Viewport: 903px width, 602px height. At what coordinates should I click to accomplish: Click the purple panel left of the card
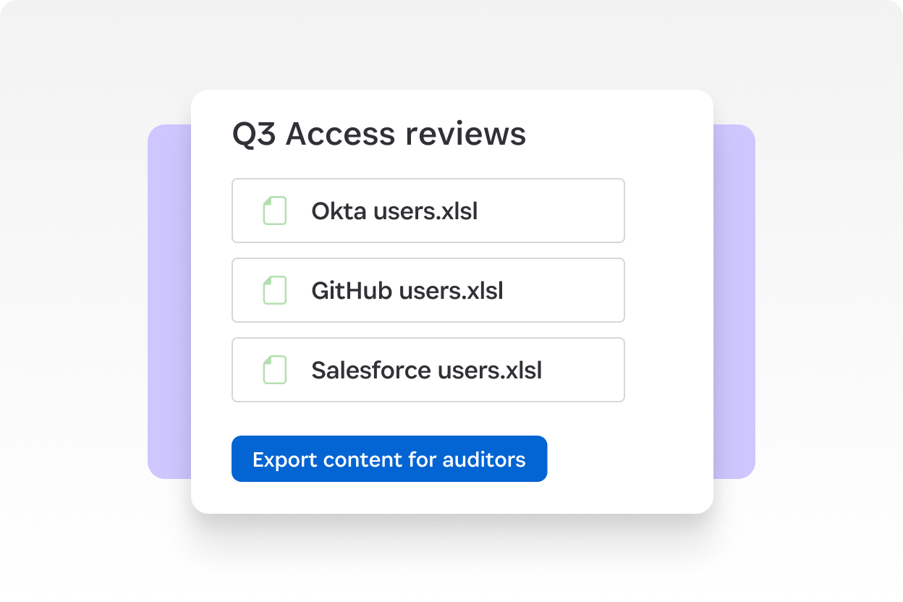pos(169,301)
